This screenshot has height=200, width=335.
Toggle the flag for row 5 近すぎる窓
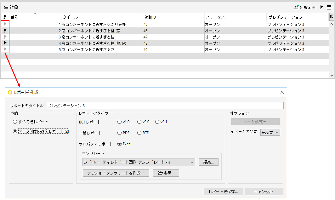click(x=5, y=49)
